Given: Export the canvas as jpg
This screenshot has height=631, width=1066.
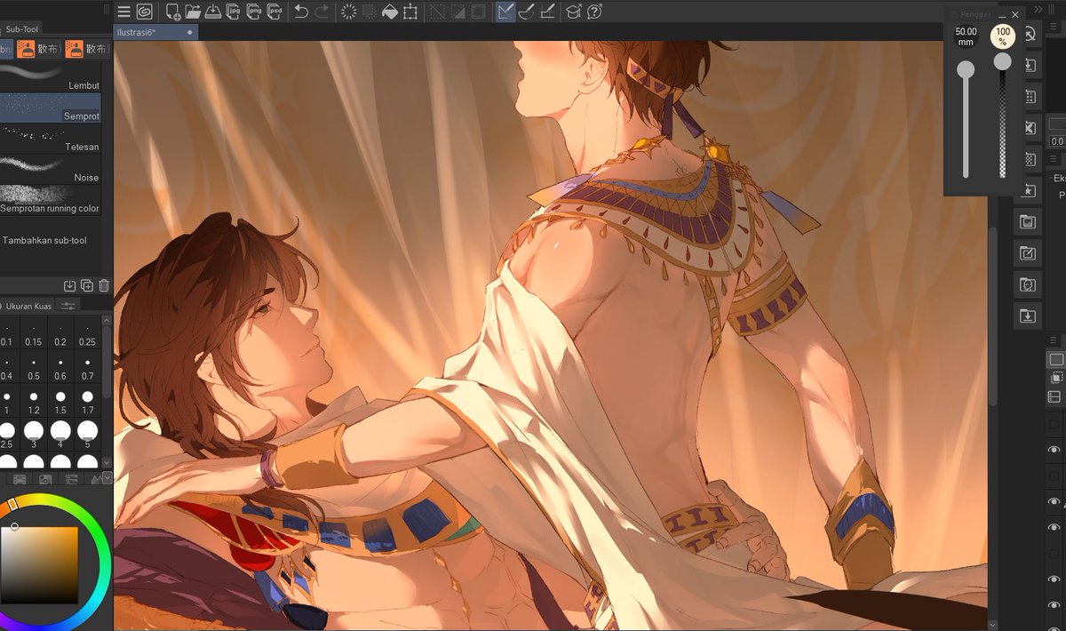Looking at the screenshot, I should coord(234,12).
